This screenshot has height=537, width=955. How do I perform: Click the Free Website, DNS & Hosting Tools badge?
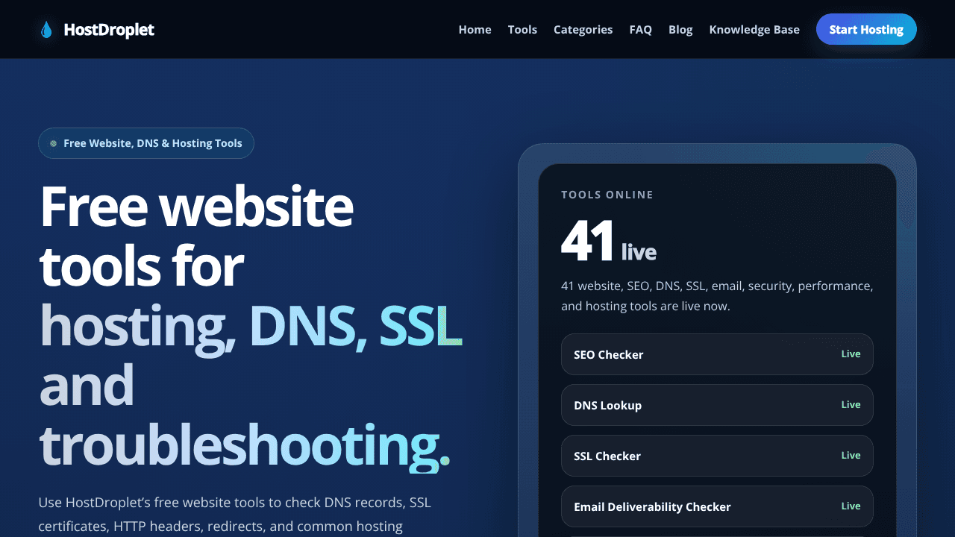point(146,143)
